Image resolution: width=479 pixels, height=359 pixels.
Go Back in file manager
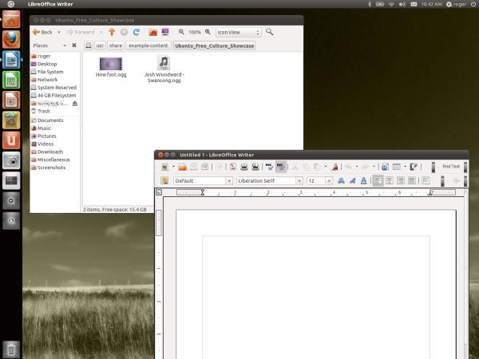point(43,32)
